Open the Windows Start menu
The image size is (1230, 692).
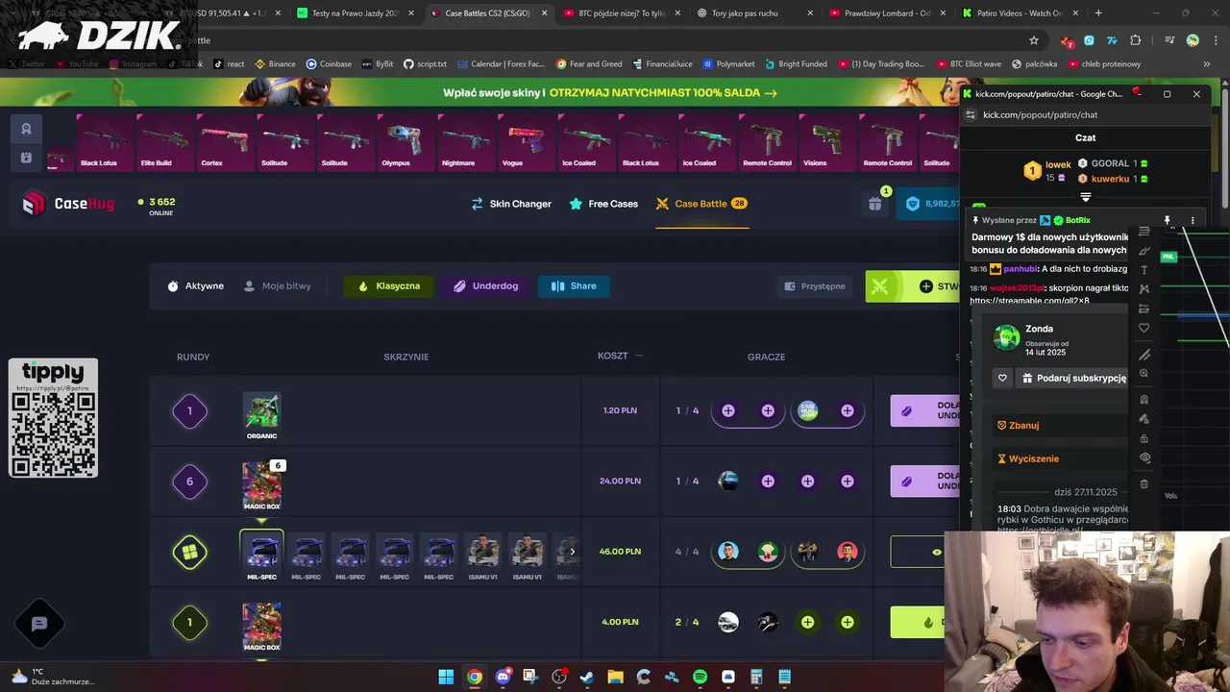[446, 677]
